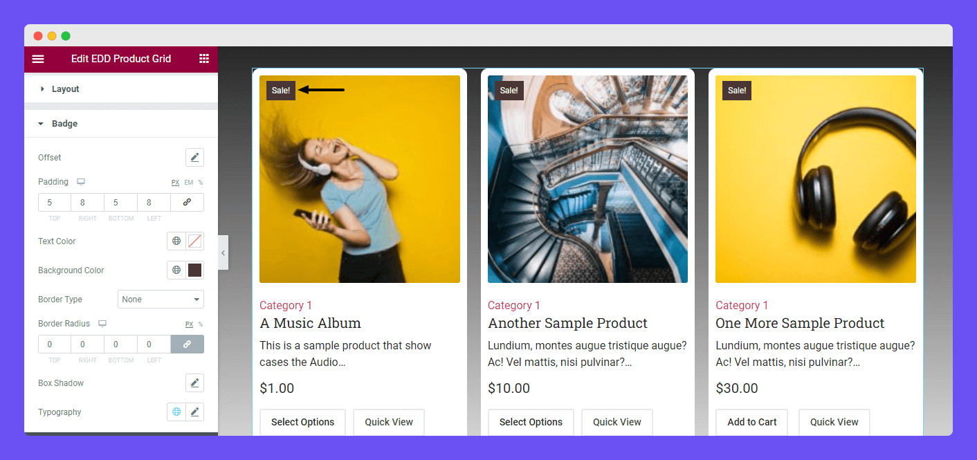Open global color globe for Text Color

point(176,241)
